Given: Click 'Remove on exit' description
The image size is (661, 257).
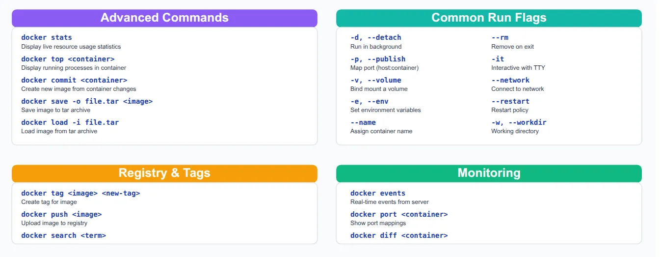Looking at the screenshot, I should click(x=512, y=47).
